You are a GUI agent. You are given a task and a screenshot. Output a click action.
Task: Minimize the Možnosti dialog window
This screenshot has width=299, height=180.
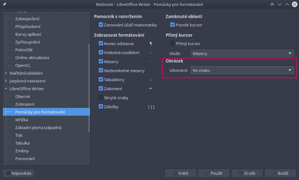pos(280,4)
